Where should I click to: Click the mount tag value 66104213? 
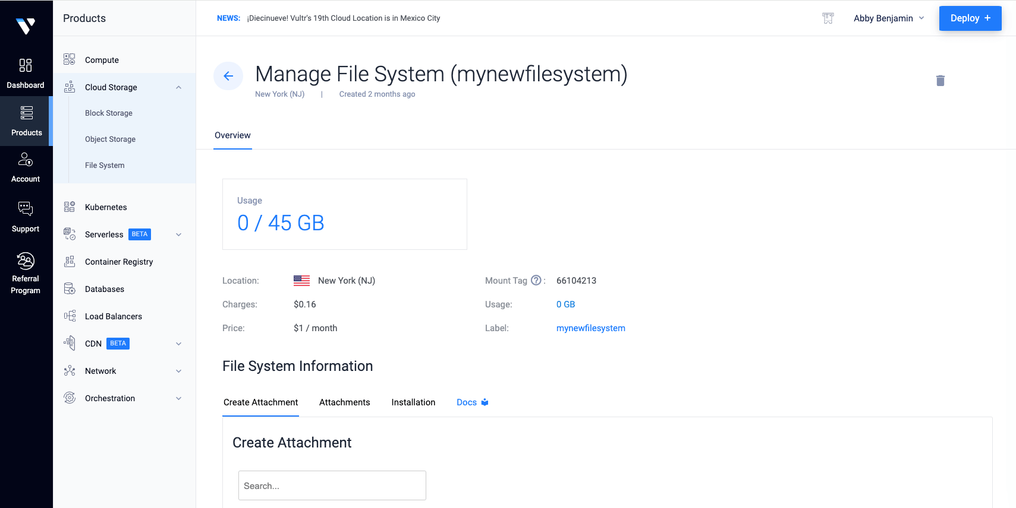(576, 281)
